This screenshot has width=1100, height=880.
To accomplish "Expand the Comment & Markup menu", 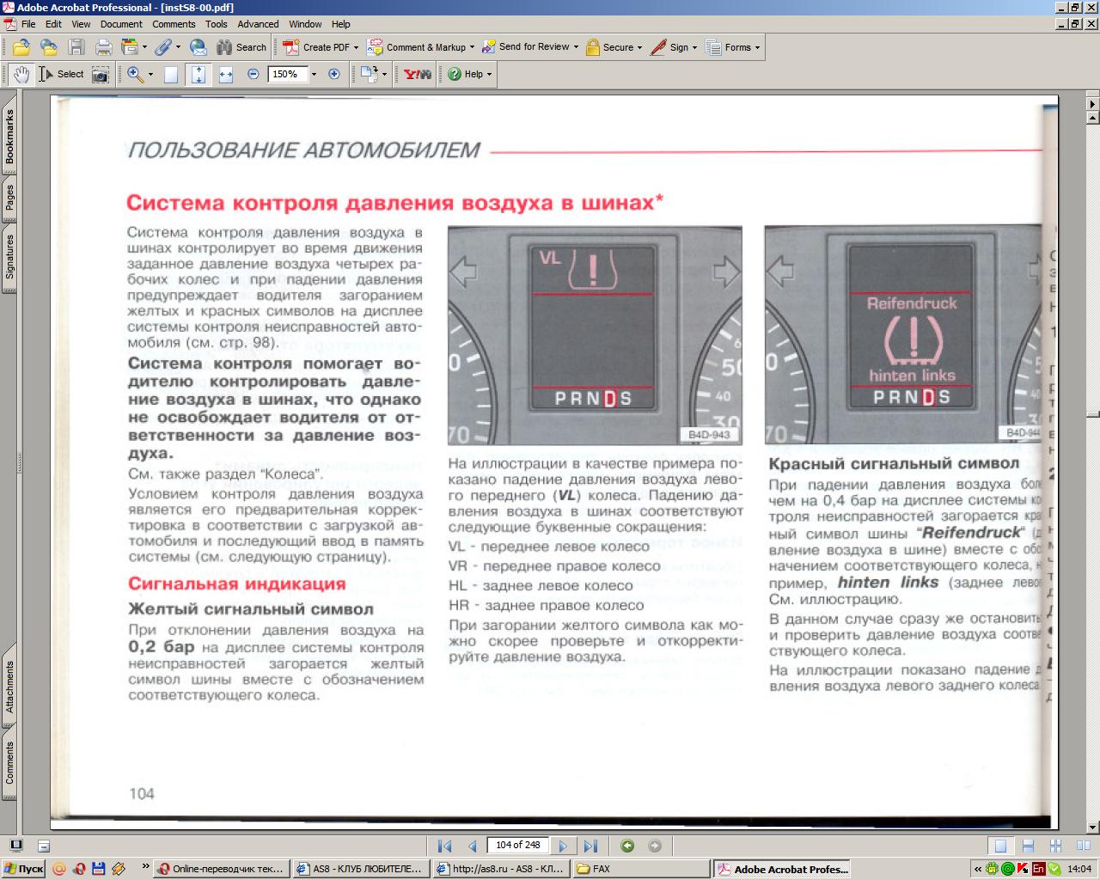I will coord(472,48).
